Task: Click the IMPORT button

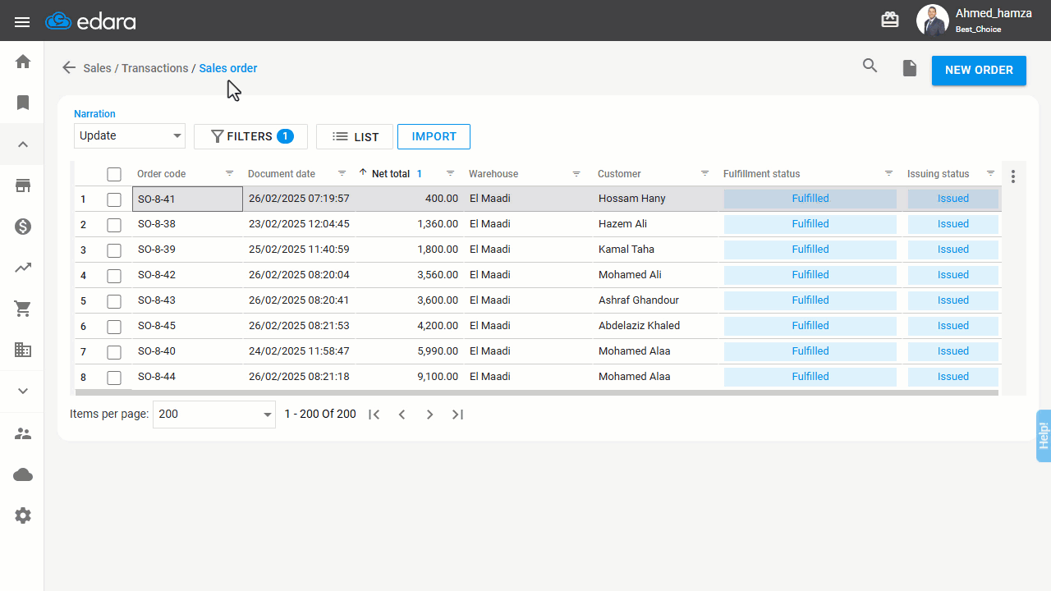Action: point(434,136)
